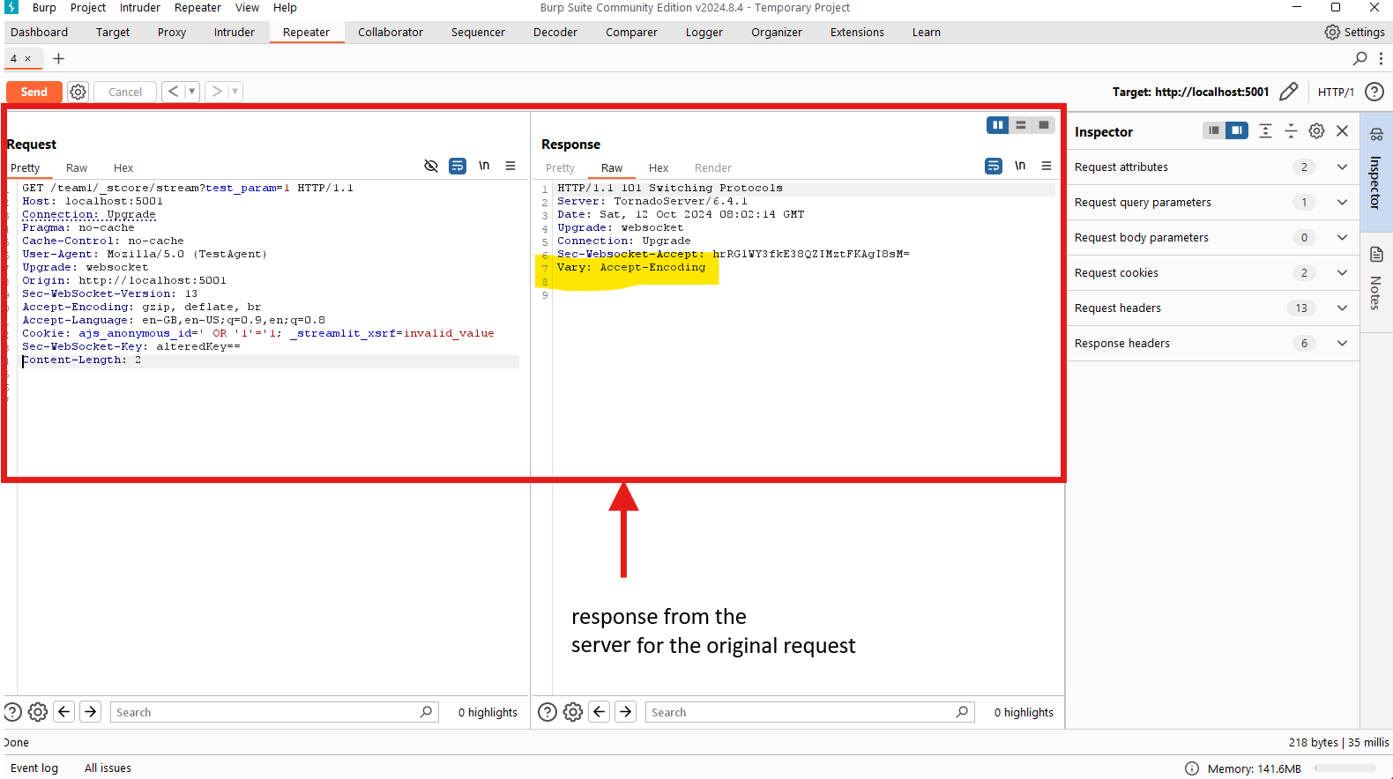Click request search help icon
This screenshot has width=1393, height=779.
click(13, 712)
